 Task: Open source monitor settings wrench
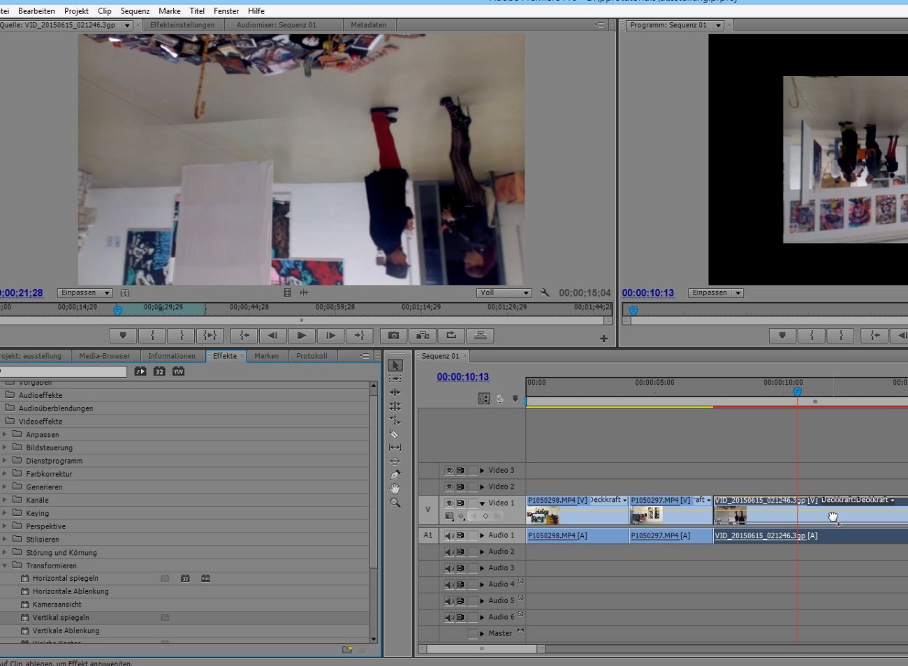545,293
